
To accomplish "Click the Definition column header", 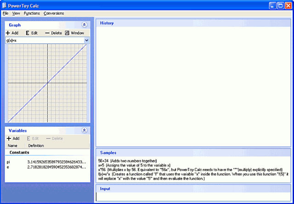I will (x=36, y=146).
